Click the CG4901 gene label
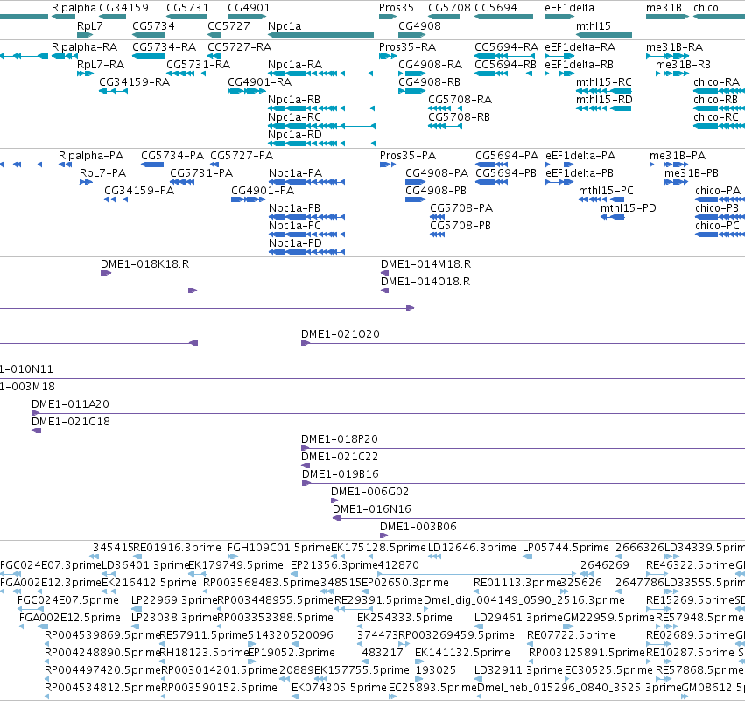745x701 pixels. (x=249, y=8)
